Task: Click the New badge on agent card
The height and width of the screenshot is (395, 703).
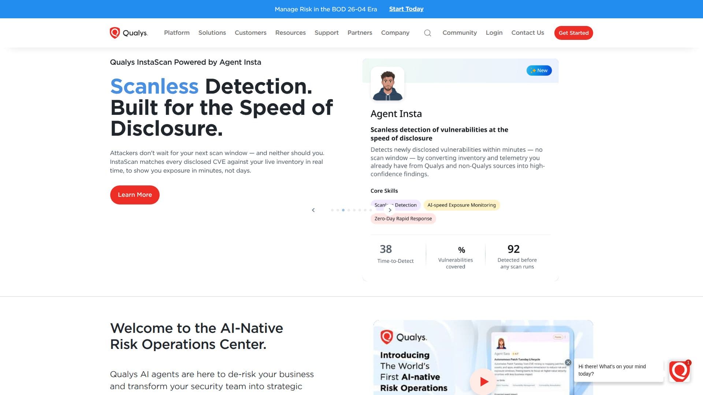Action: [x=539, y=71]
